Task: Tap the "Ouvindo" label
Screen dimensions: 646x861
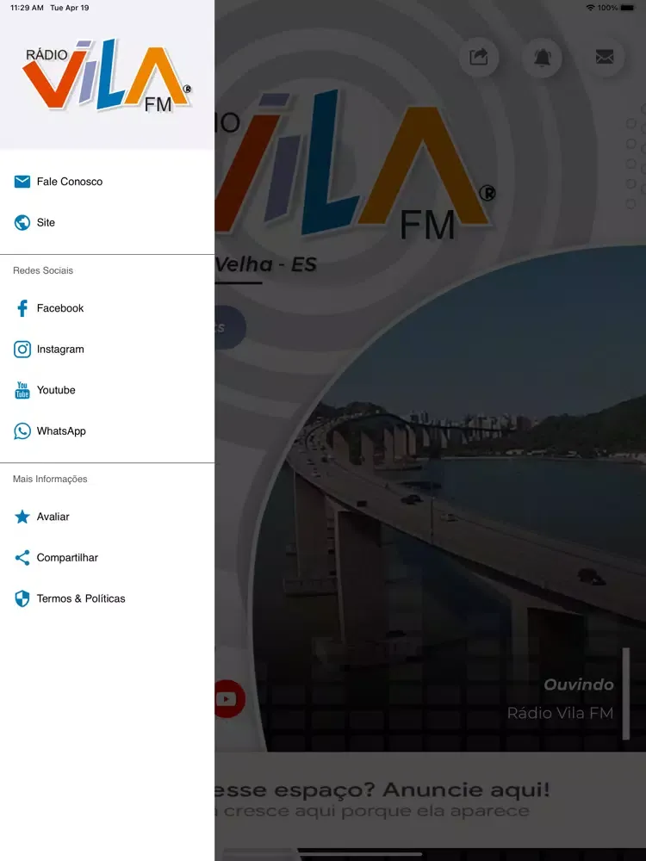Action: coord(579,684)
